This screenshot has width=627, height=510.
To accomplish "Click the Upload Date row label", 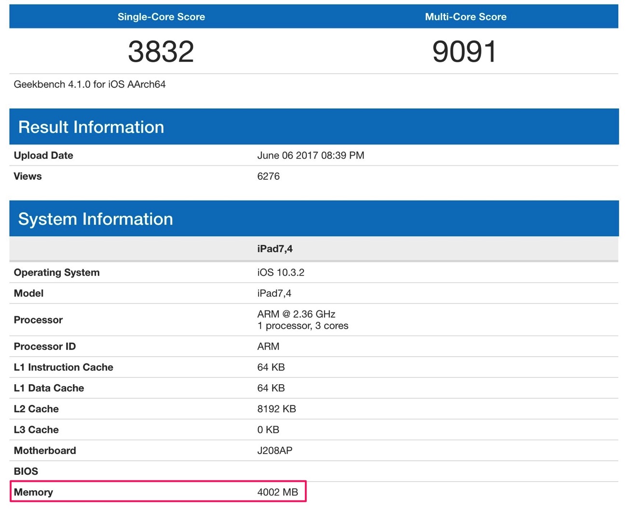I will 43,155.
